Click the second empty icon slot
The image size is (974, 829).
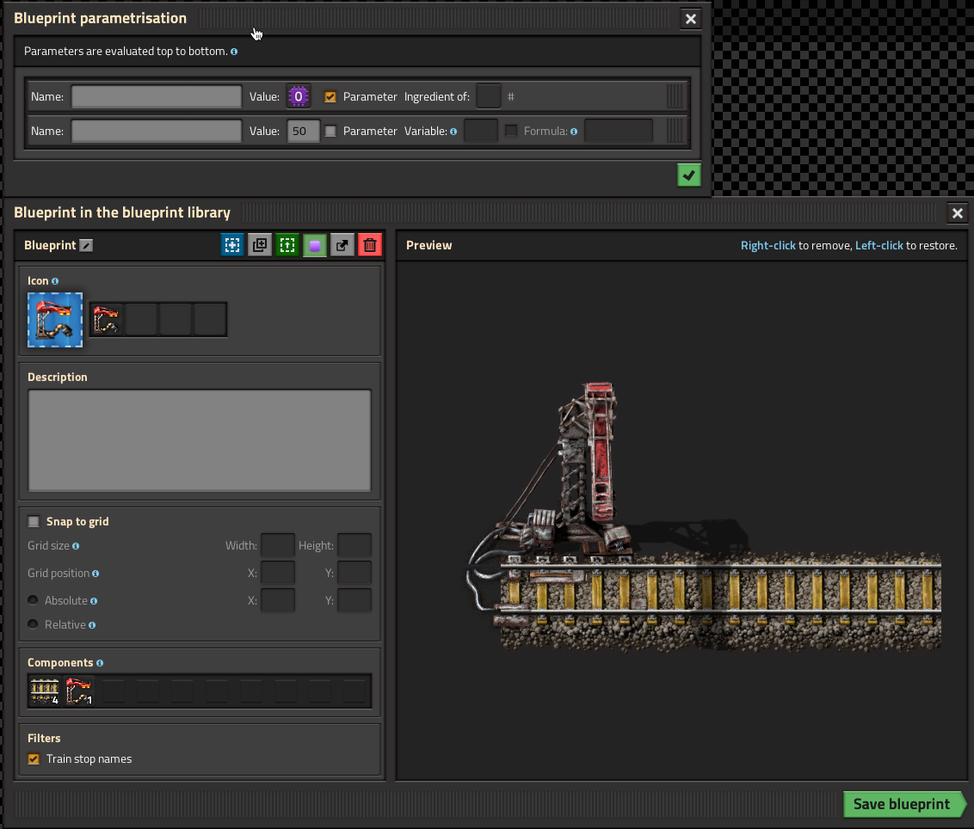[141, 320]
